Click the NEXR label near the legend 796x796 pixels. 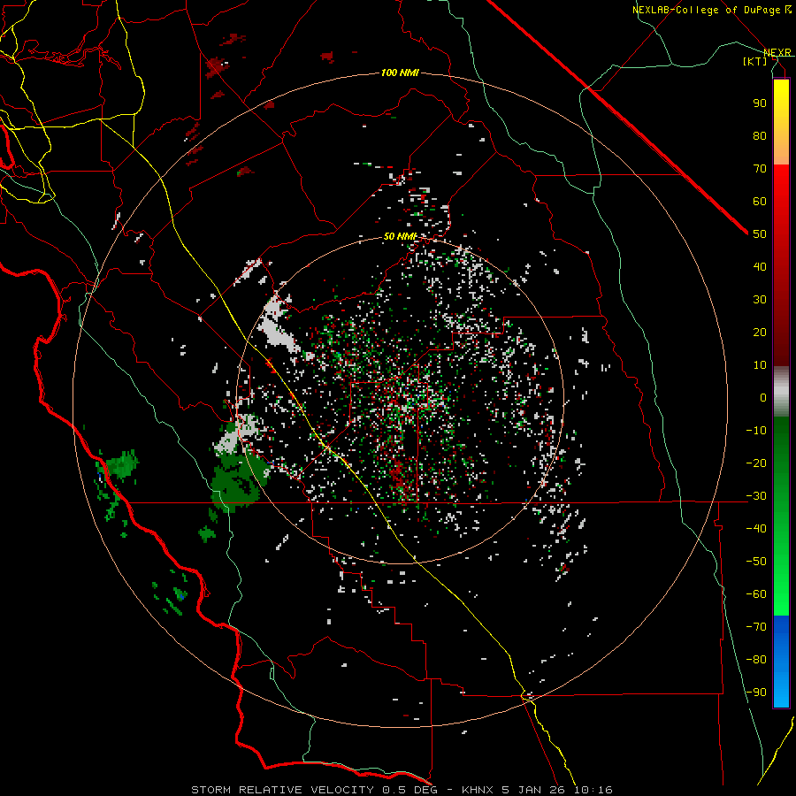[777, 52]
